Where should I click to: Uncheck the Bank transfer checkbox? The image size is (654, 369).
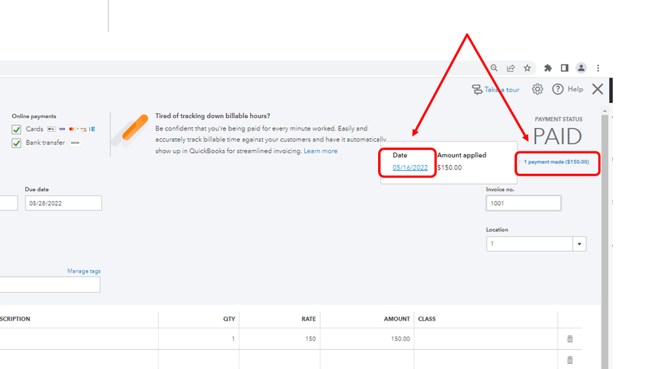point(16,143)
